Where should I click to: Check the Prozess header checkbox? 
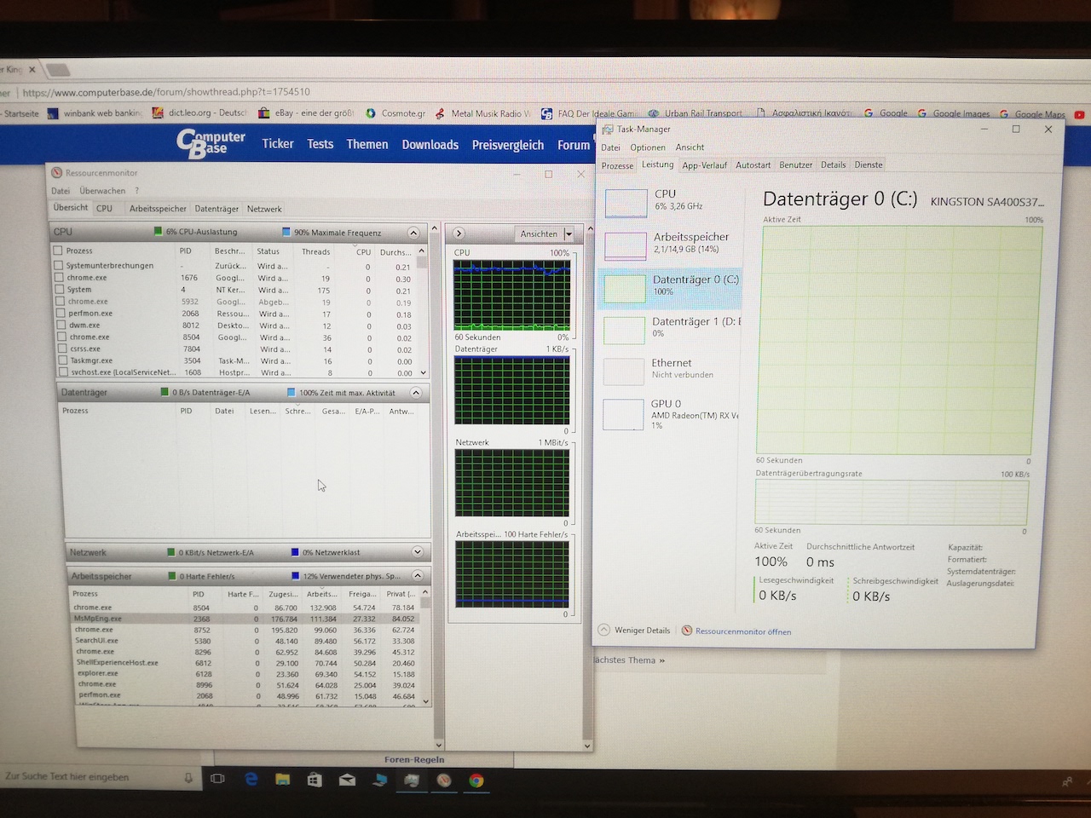[x=58, y=251]
